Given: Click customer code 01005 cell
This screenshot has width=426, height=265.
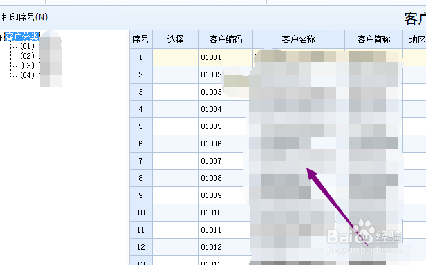Looking at the screenshot, I should pyautogui.click(x=225, y=126).
